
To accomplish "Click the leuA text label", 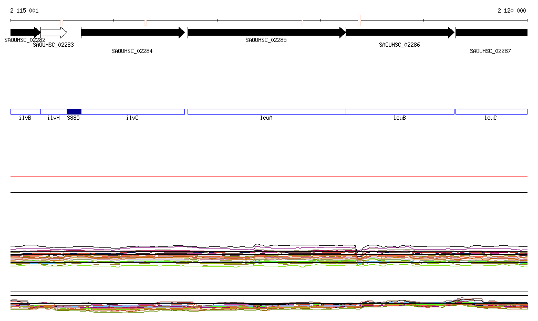I will tap(266, 118).
